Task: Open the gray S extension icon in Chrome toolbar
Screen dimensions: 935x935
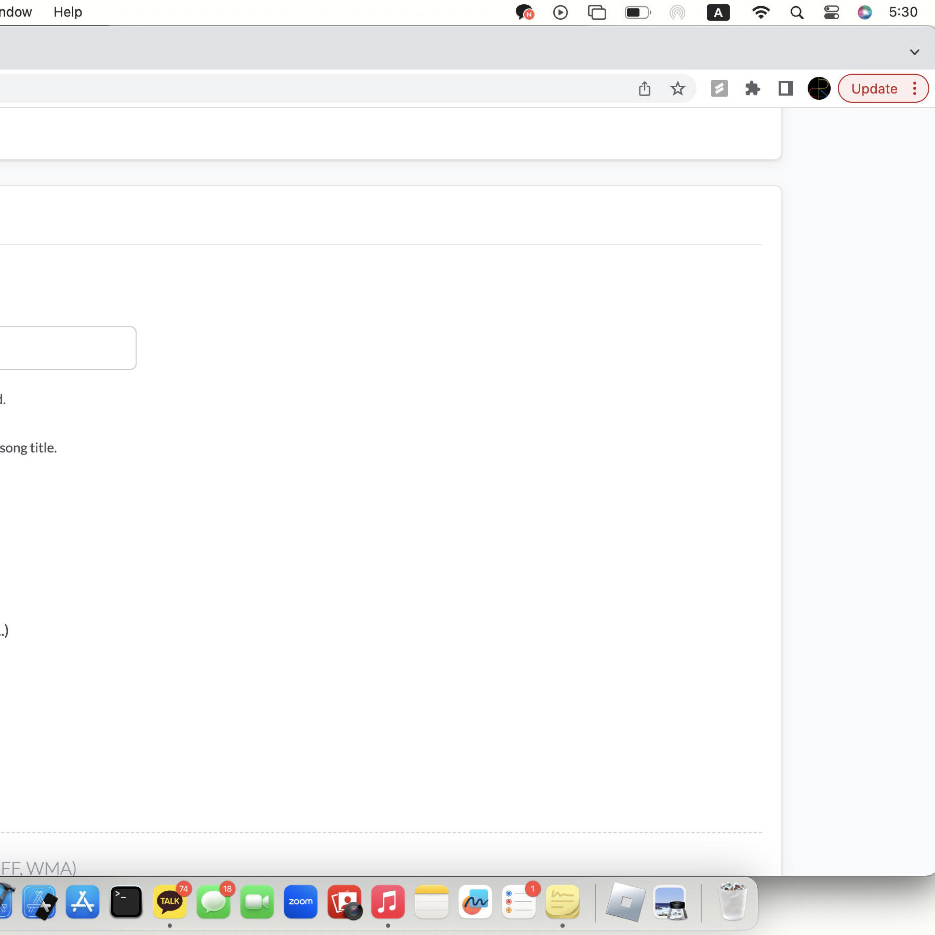Action: coord(719,89)
